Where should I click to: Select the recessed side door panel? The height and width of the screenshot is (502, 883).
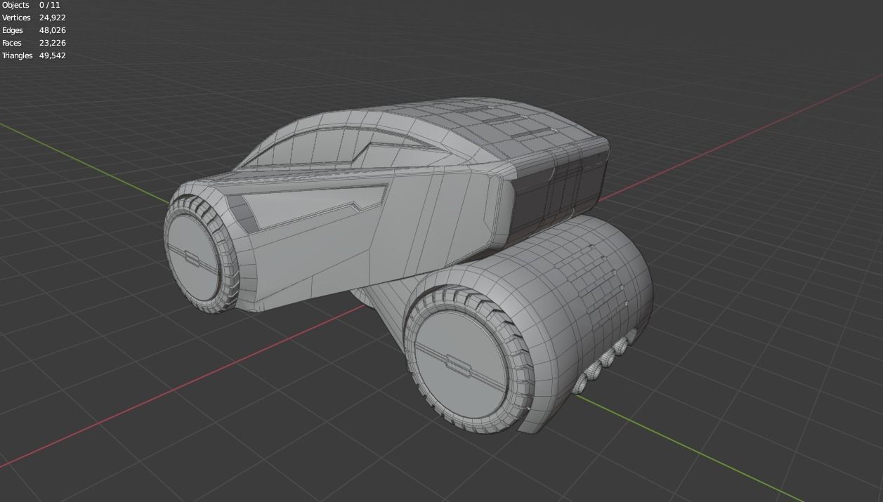point(313,207)
